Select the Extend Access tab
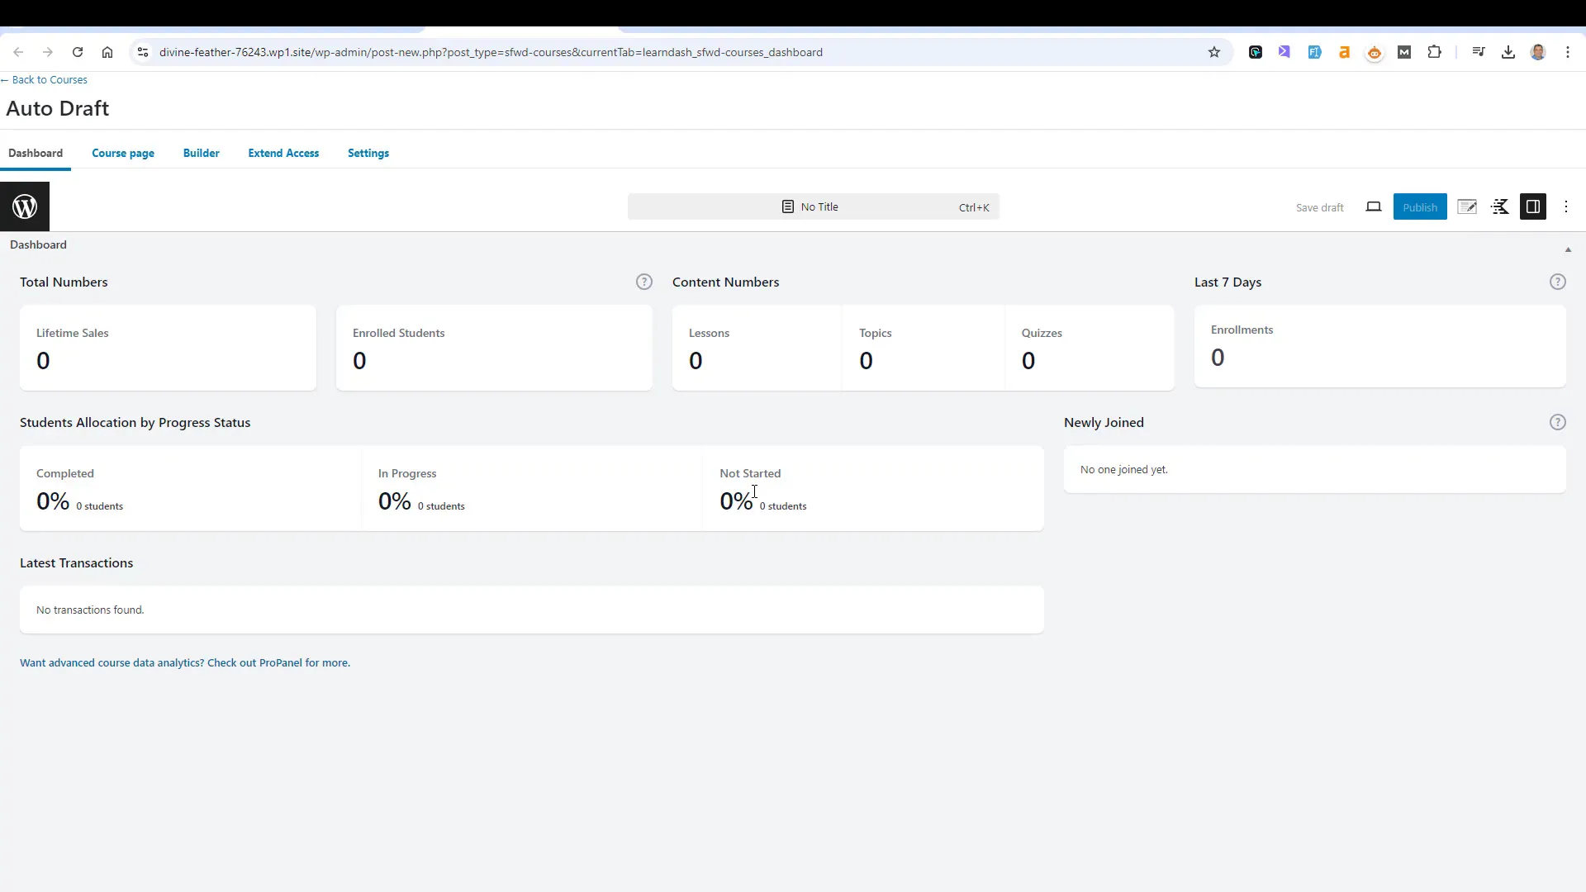 (x=283, y=153)
